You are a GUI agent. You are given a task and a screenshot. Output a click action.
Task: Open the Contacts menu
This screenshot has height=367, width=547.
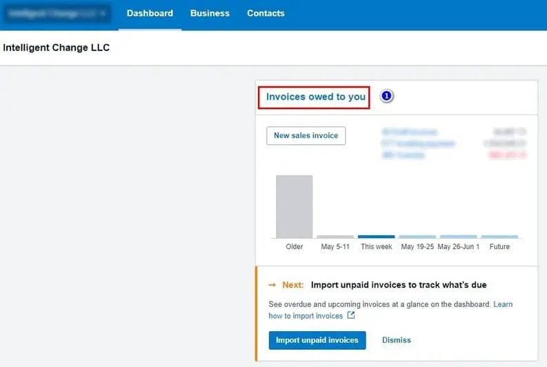pyautogui.click(x=266, y=13)
